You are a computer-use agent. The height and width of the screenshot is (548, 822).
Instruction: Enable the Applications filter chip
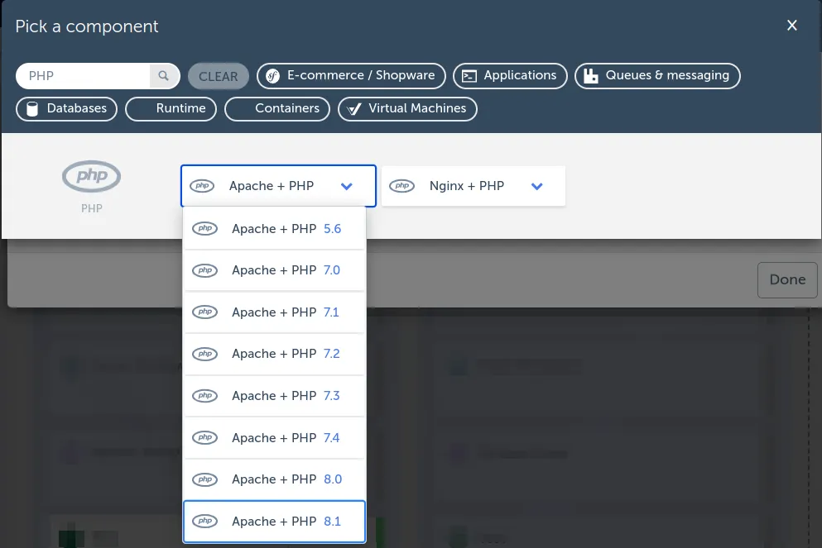[x=510, y=75]
